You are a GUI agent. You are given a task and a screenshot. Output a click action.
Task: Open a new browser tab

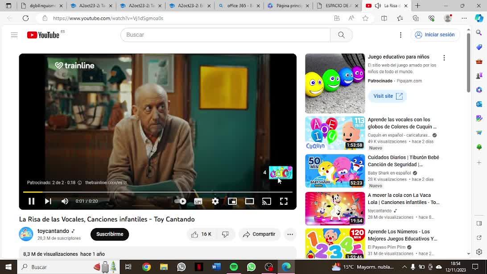coord(418,6)
